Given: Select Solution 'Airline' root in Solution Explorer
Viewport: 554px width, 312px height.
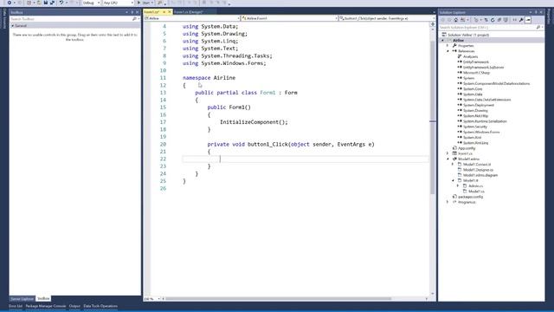Looking at the screenshot, I should coord(468,35).
